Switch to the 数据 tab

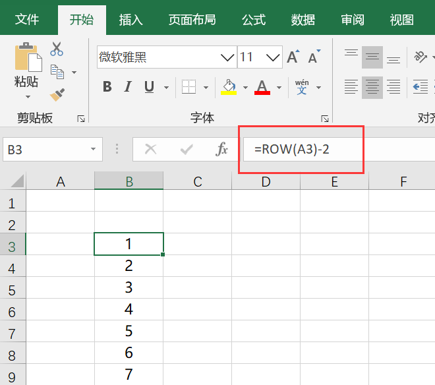click(303, 19)
